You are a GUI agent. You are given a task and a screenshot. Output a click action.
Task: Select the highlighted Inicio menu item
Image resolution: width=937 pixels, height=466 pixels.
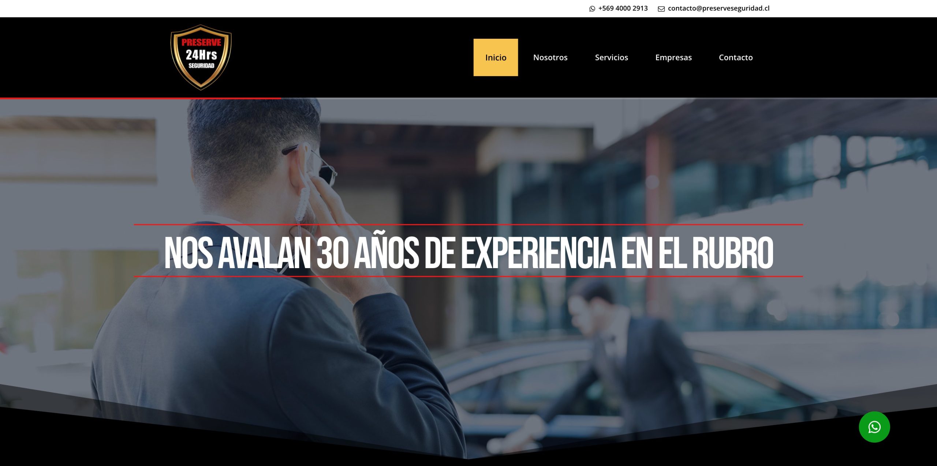coord(496,57)
